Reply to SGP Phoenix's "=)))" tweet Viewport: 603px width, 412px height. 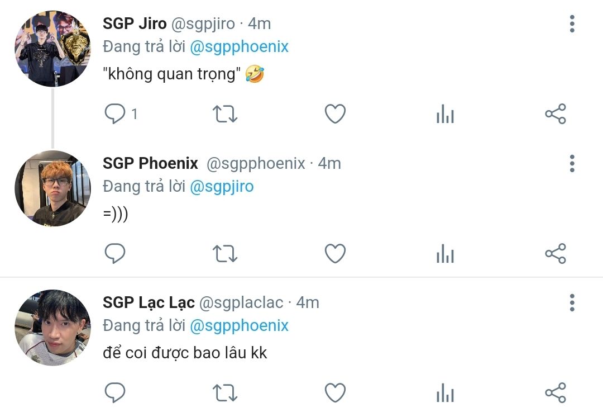click(x=115, y=253)
